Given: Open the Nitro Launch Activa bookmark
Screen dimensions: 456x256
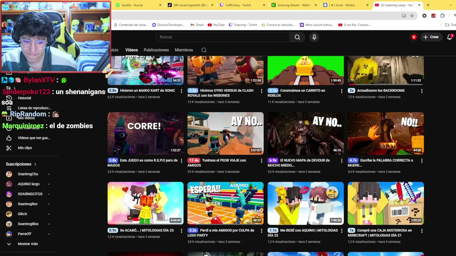Looking at the screenshot, I should point(317,25).
